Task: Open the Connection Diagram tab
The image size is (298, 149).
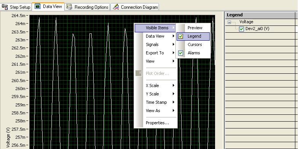Action: click(x=135, y=7)
